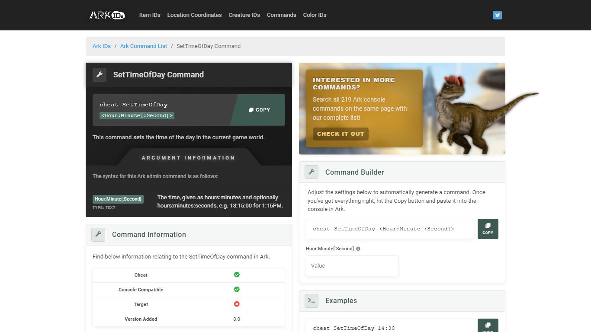The height and width of the screenshot is (332, 591).
Task: Go to Location Coordinates page
Action: point(194,15)
